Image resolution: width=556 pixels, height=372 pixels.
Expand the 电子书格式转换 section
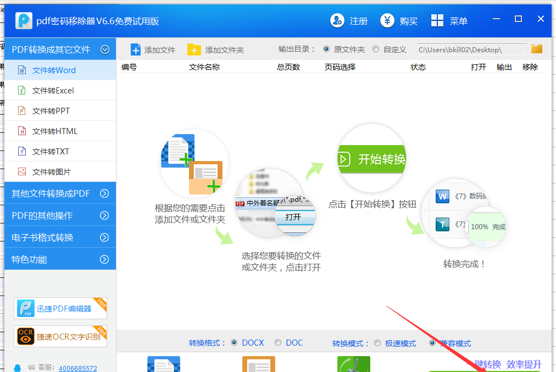click(104, 237)
